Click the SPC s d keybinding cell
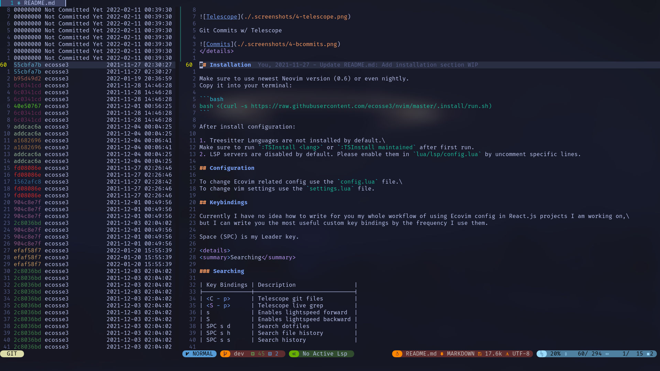 [218, 326]
